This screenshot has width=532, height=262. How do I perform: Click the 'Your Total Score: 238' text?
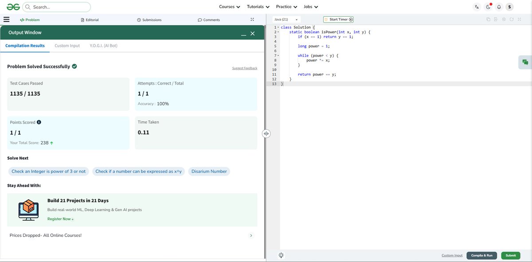(x=31, y=143)
